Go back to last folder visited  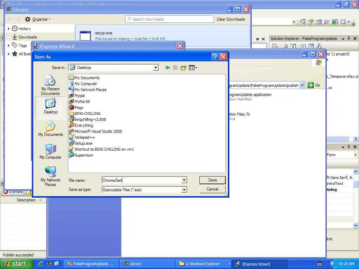(167, 68)
